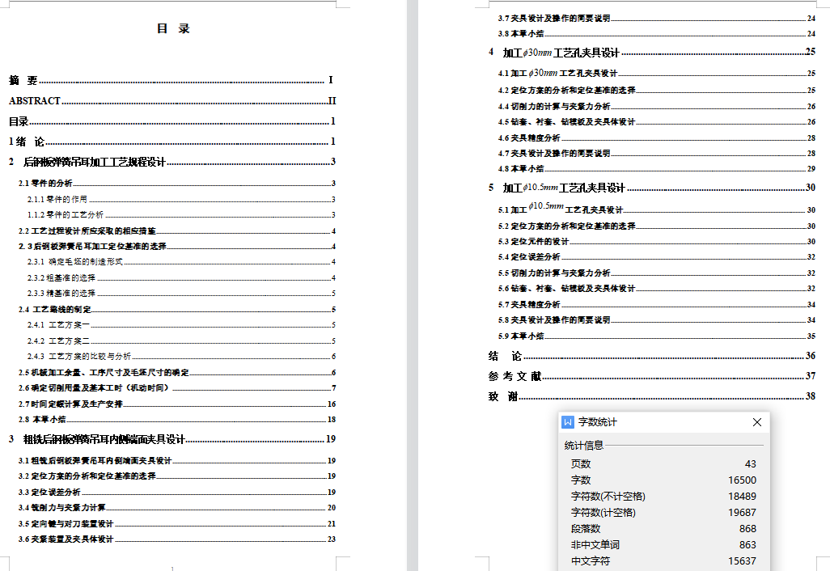Open the ABSTRACT contents entry
830x571 pixels.
click(x=172, y=100)
